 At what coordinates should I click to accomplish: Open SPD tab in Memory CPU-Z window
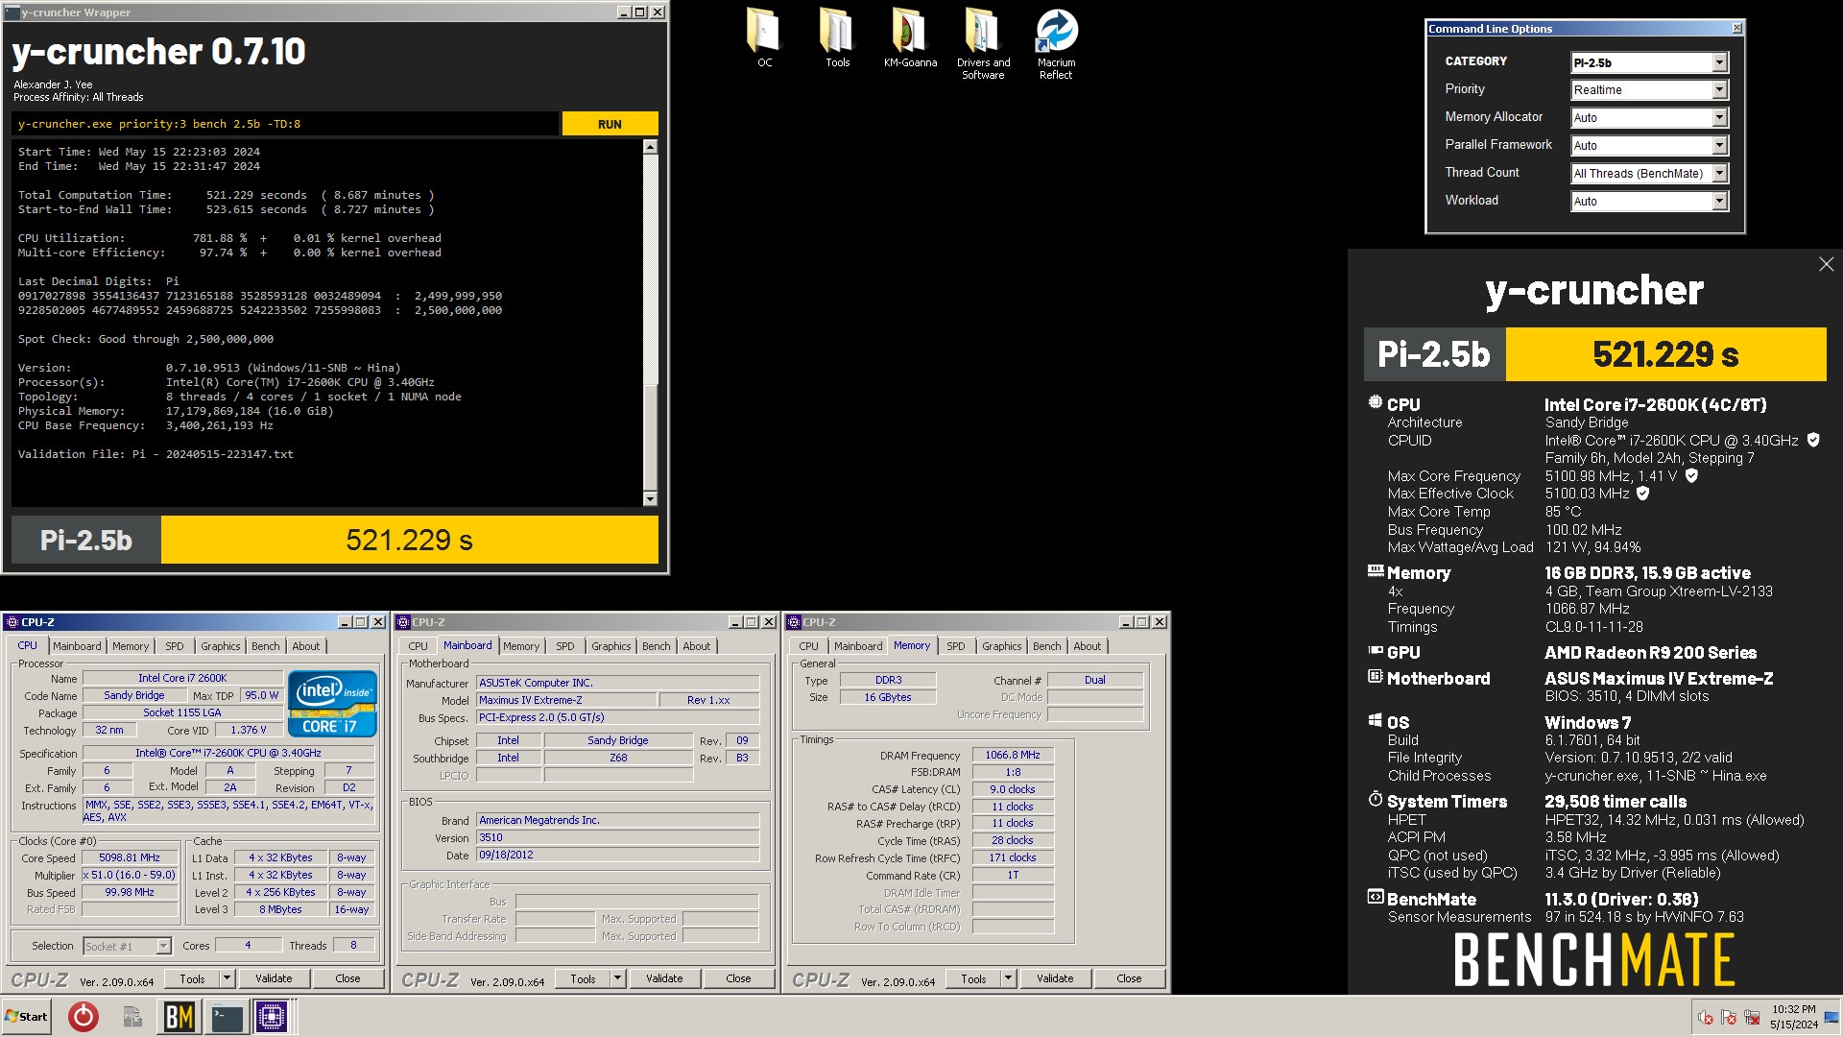coord(956,646)
